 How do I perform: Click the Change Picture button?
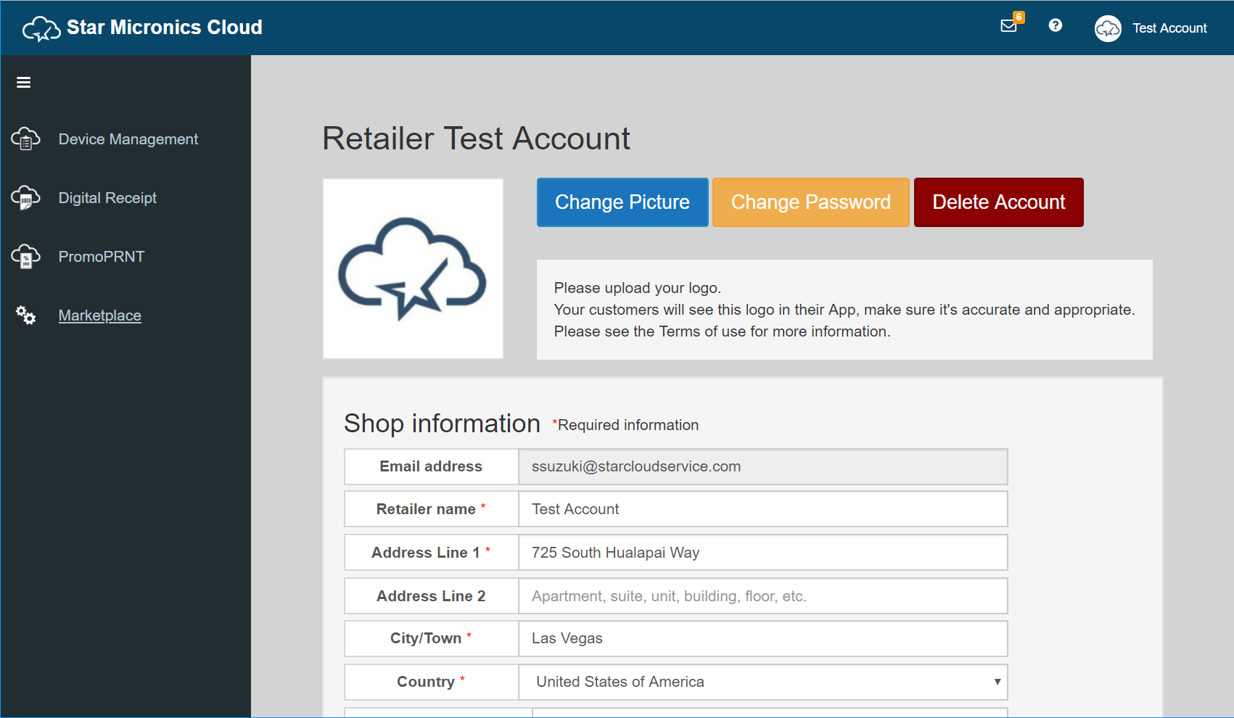point(622,202)
